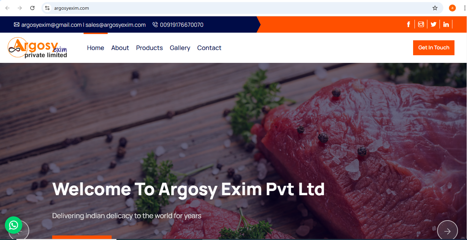
Task: Open the Products menu item
Action: click(x=150, y=48)
